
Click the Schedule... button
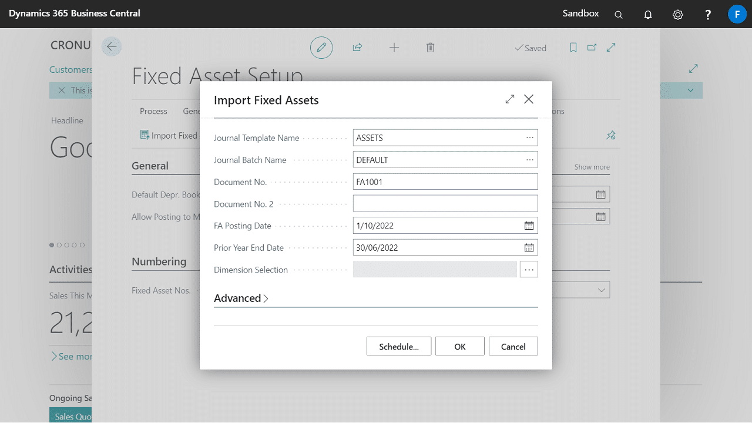[399, 347]
